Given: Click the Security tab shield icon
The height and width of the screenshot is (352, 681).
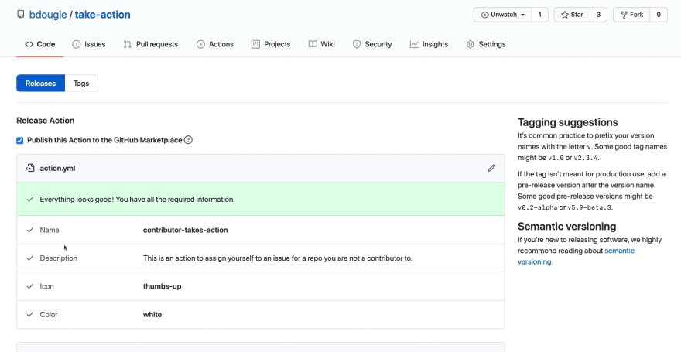Looking at the screenshot, I should click(357, 44).
